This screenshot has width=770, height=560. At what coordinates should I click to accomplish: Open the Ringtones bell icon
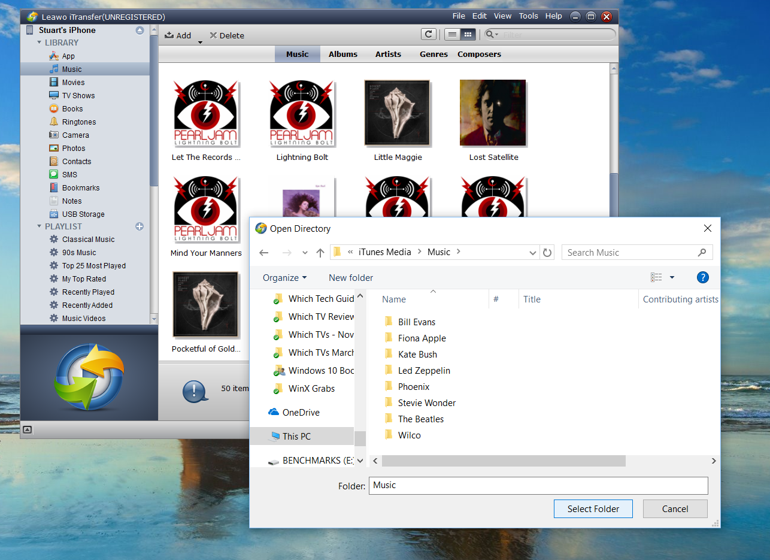(x=53, y=122)
